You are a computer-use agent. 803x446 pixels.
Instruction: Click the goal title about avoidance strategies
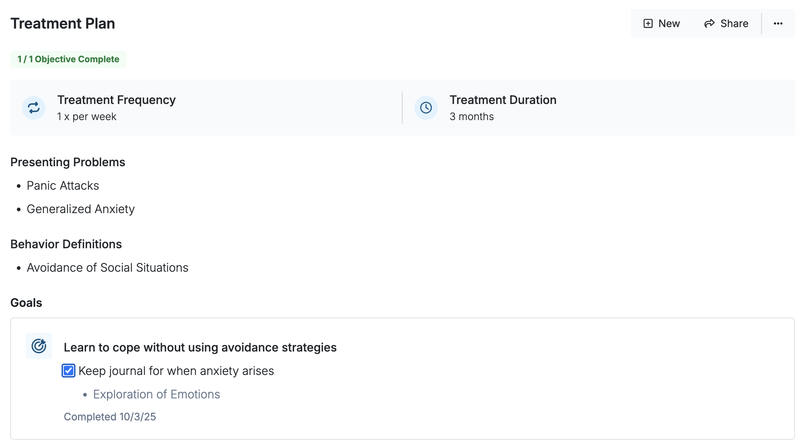click(x=200, y=347)
